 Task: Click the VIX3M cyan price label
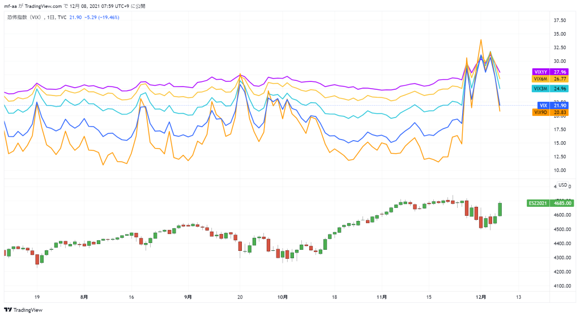tap(549, 89)
